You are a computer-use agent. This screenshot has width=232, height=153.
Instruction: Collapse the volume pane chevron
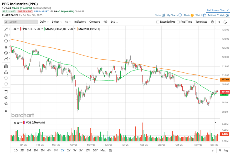point(216,123)
